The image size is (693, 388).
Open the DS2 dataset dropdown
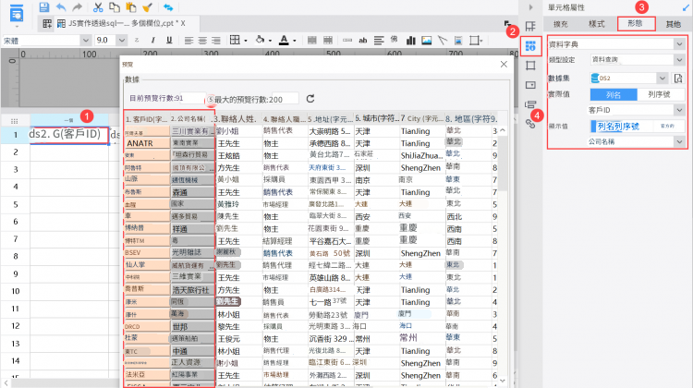pos(663,79)
